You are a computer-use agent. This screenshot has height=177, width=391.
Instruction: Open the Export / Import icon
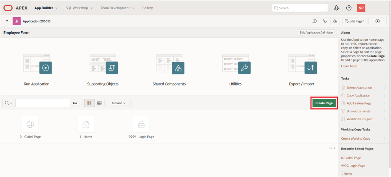point(303,64)
